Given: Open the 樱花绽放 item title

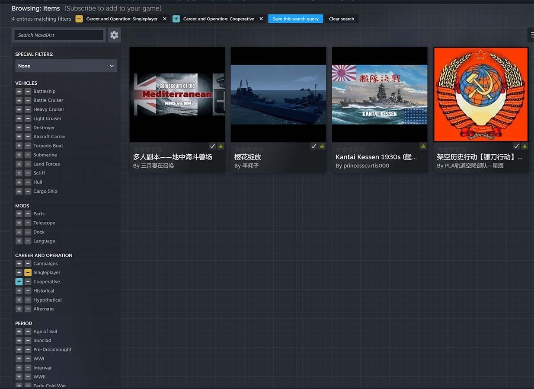Looking at the screenshot, I should pos(248,157).
